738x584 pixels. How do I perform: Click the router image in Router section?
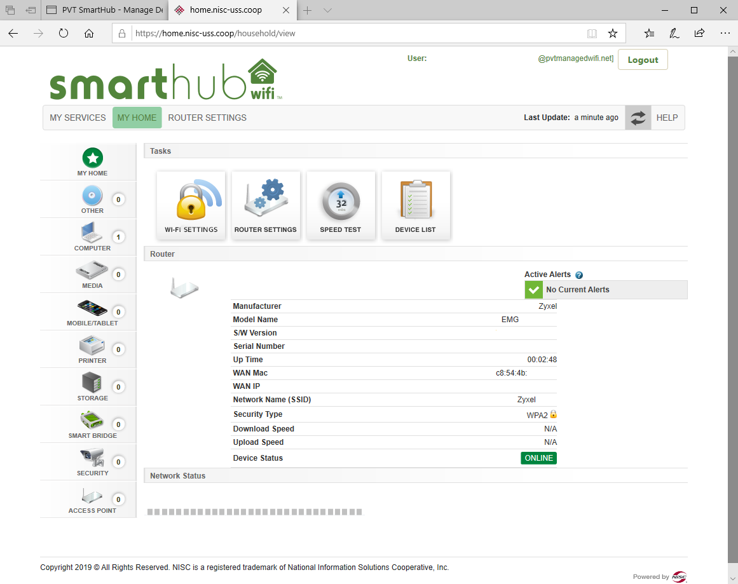pyautogui.click(x=184, y=287)
